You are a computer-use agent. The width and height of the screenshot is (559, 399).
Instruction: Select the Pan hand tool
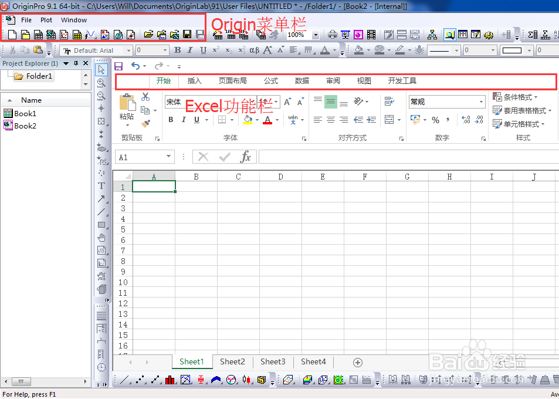coord(101,238)
